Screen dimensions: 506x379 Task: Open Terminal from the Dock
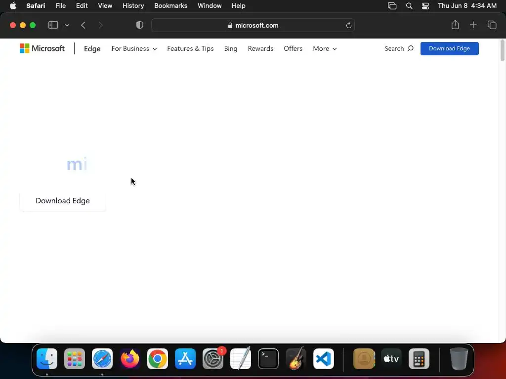pos(268,359)
